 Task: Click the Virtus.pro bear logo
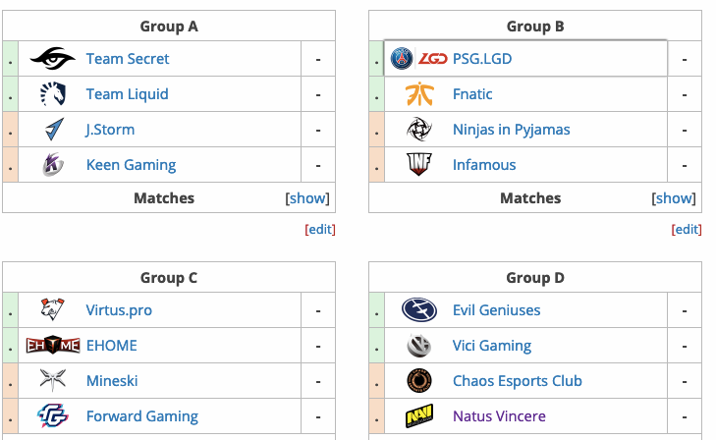tap(52, 309)
